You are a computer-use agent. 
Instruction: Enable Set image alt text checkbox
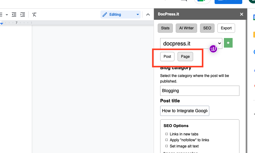(x=167, y=146)
